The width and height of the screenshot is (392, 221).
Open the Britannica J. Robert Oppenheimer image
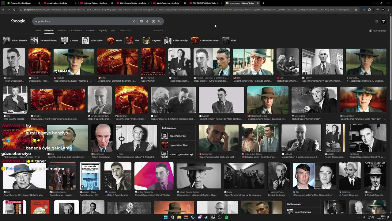(x=350, y=176)
